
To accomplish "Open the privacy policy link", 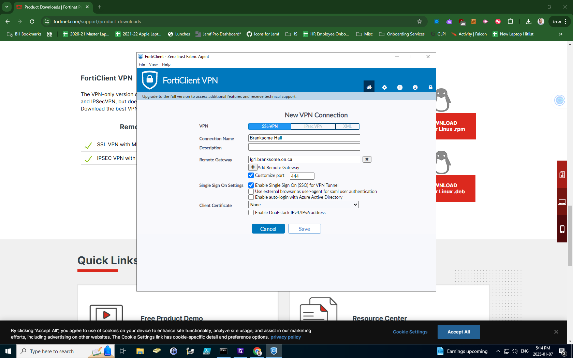I will [x=285, y=337].
